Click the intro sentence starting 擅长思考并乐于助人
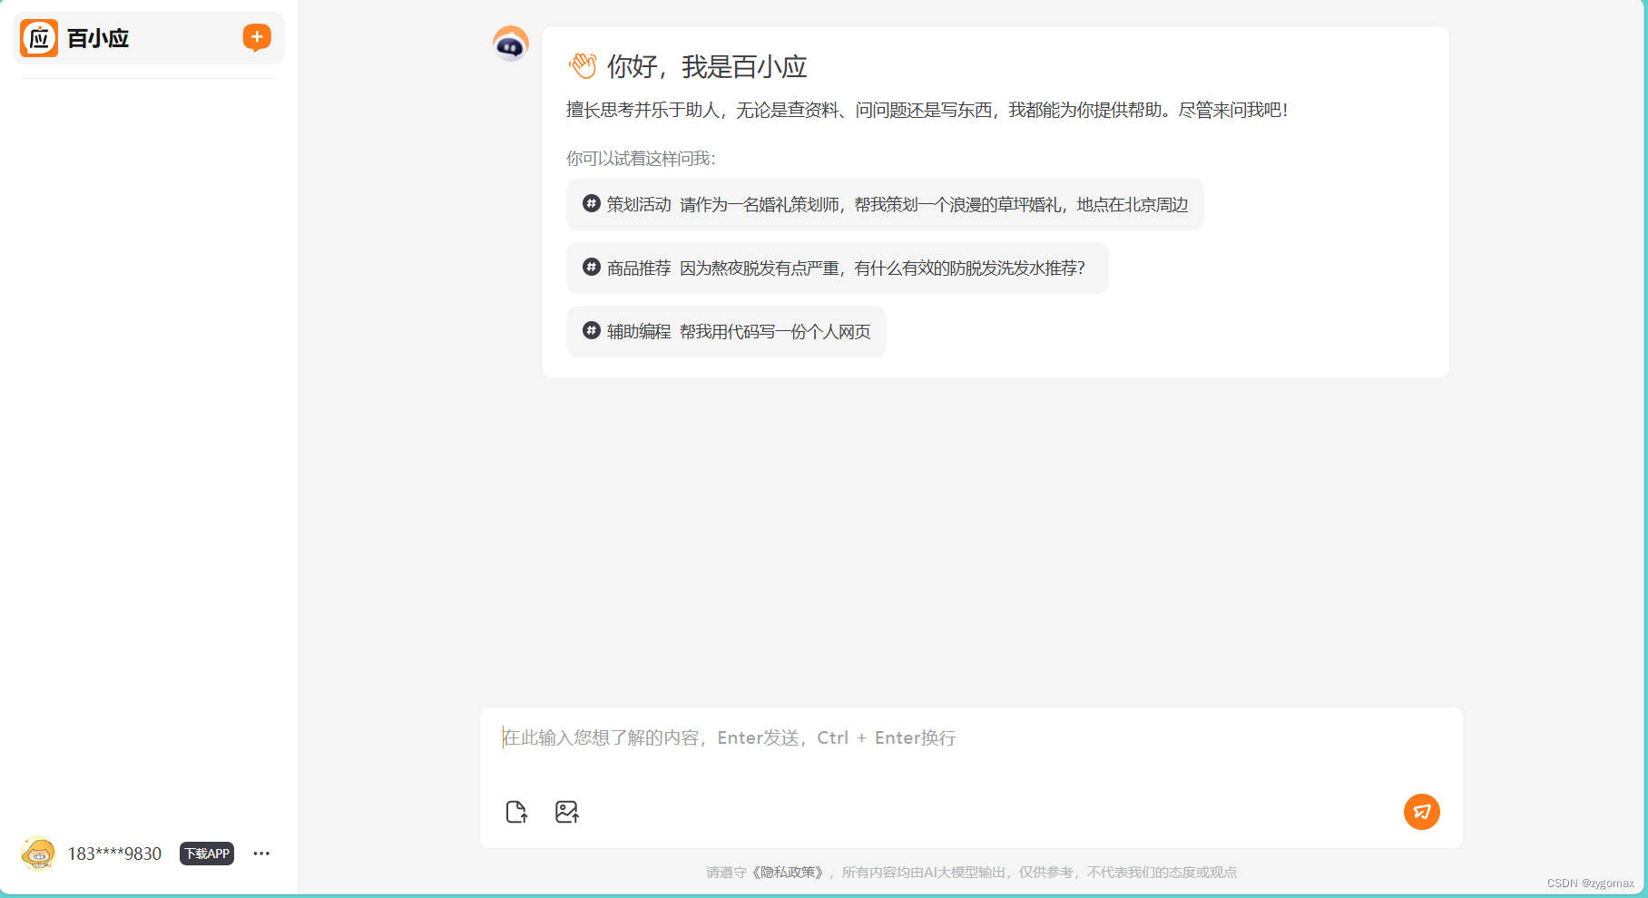Viewport: 1648px width, 898px height. [927, 110]
